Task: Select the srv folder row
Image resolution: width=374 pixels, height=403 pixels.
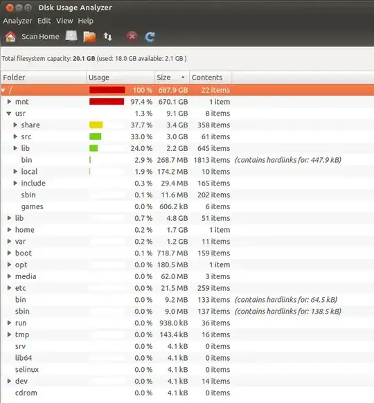Action: [187, 346]
